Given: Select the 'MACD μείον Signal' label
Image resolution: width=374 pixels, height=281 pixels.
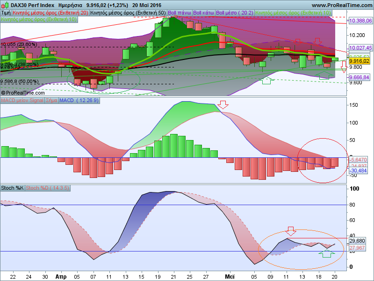Looking at the screenshot, I should pos(22,100).
